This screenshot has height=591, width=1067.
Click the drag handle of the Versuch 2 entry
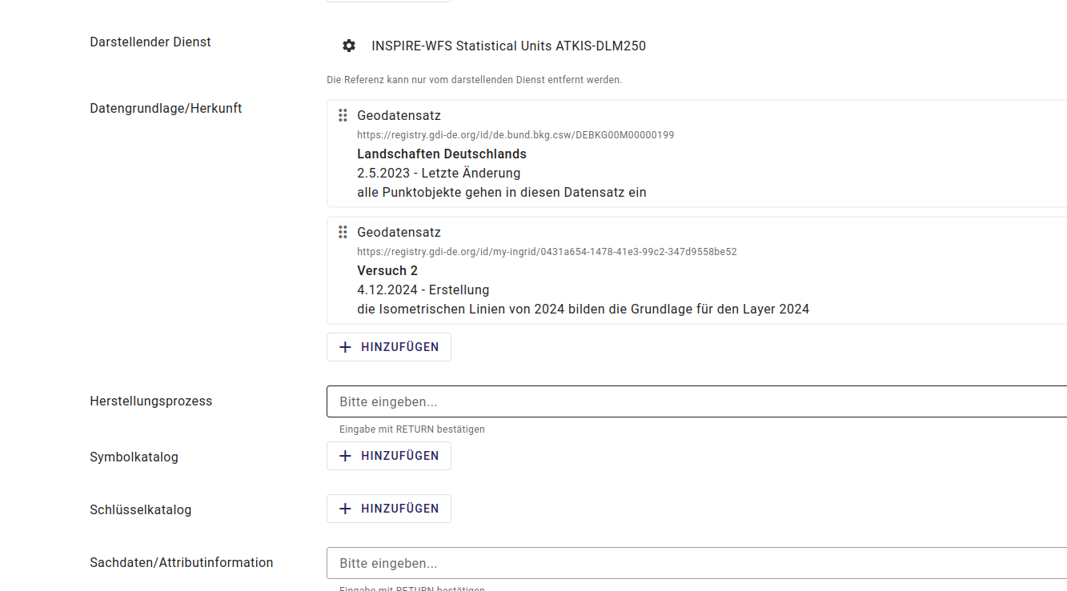pos(343,232)
